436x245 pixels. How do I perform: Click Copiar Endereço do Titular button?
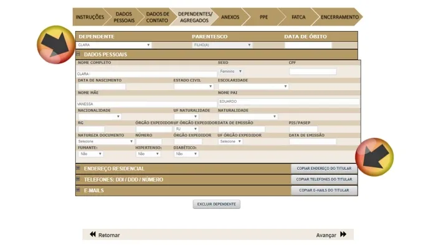pos(325,169)
